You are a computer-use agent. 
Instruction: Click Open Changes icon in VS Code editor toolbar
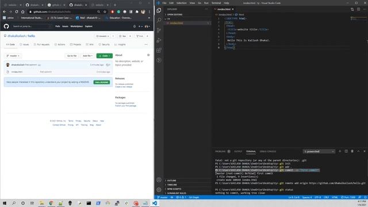coord(352,9)
